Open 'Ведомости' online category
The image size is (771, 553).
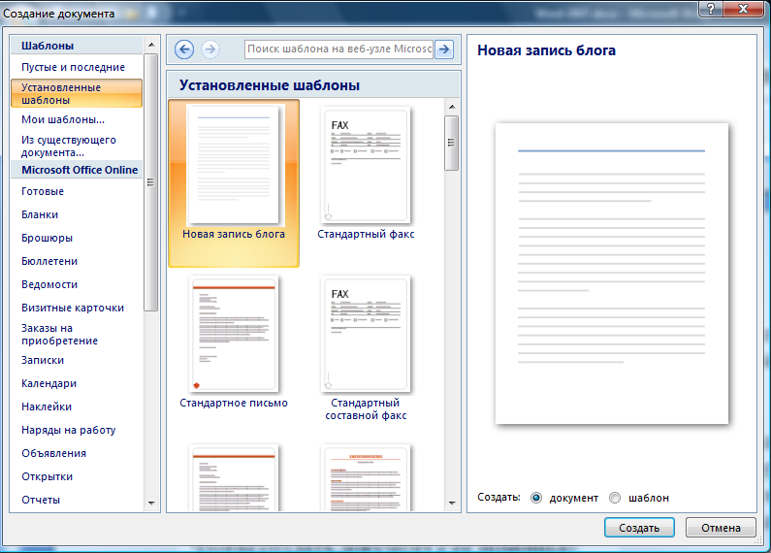(x=49, y=284)
